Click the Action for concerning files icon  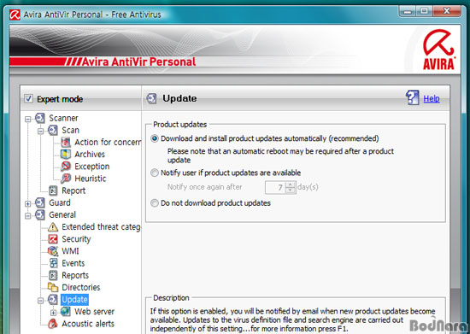click(66, 143)
